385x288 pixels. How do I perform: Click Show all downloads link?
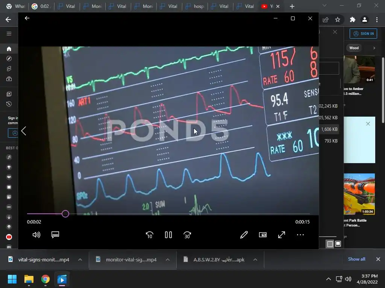click(x=356, y=259)
